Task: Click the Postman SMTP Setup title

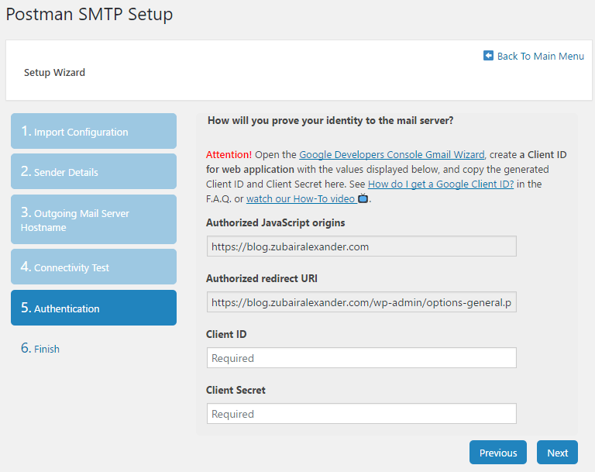Action: point(90,15)
